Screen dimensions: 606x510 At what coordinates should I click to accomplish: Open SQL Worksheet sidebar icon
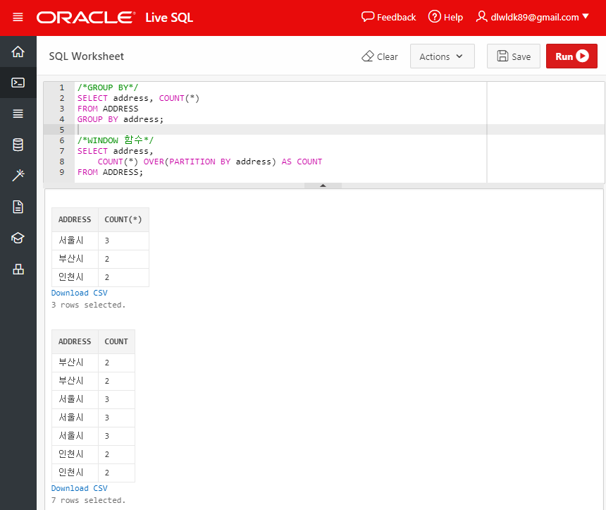pyautogui.click(x=18, y=83)
